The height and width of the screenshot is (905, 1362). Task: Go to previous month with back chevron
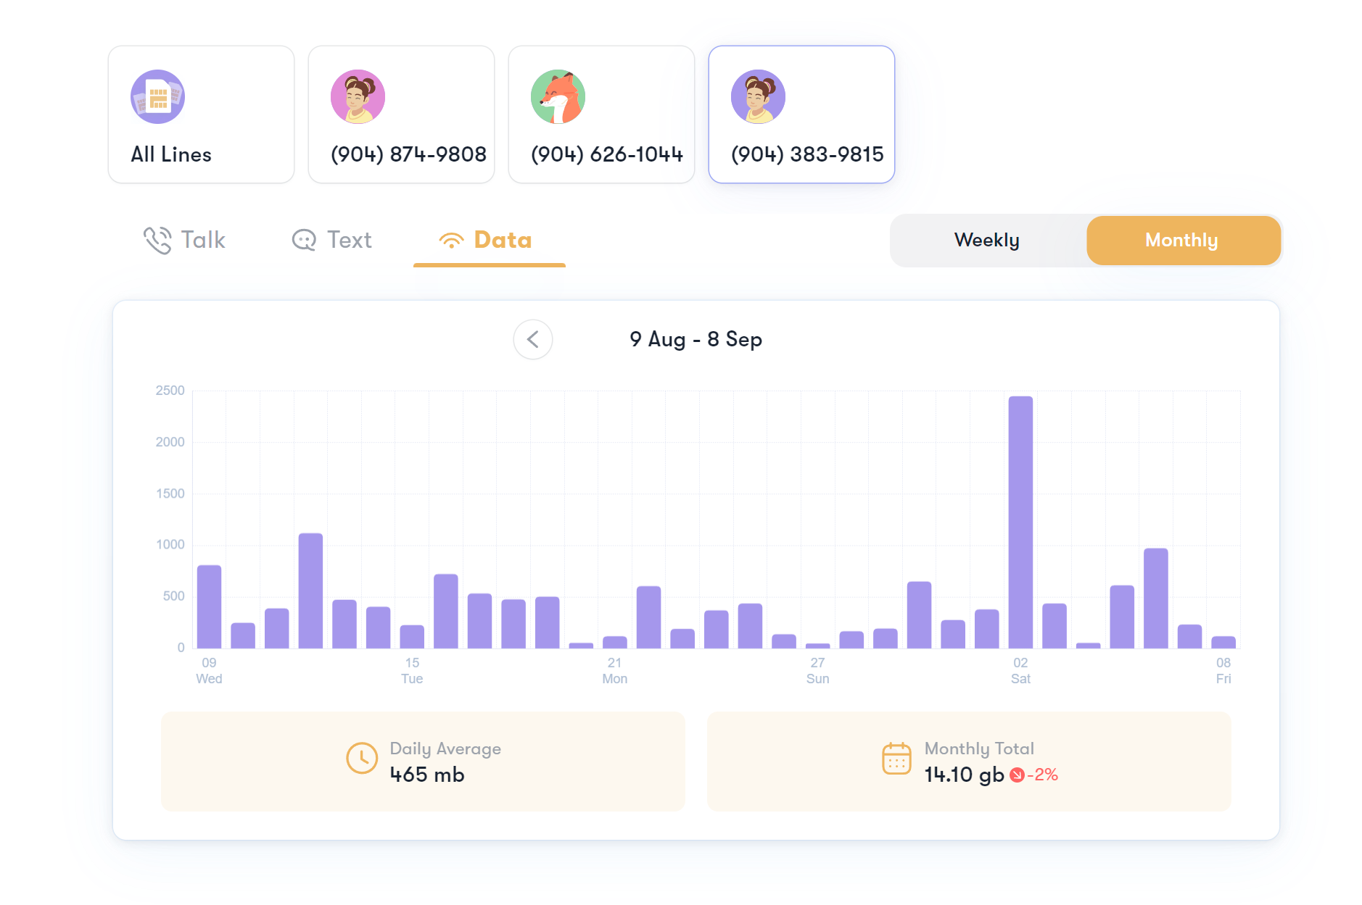(x=533, y=340)
